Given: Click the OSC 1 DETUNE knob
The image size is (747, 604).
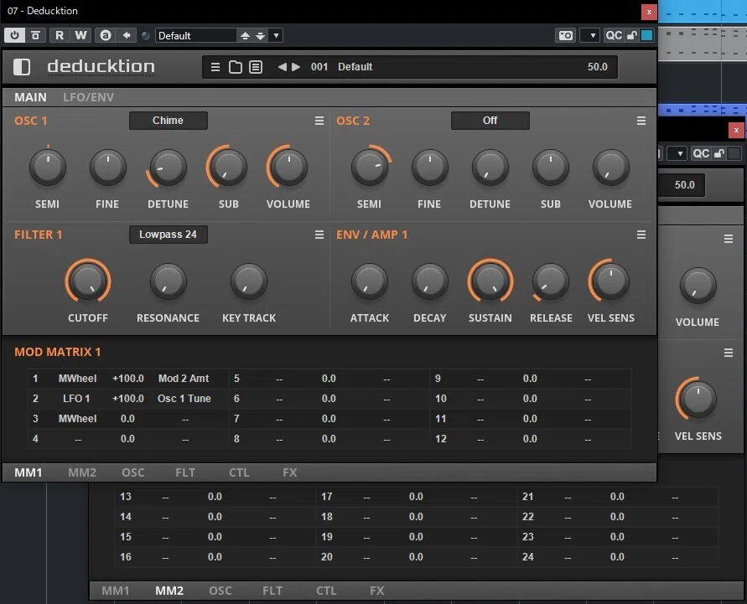Looking at the screenshot, I should tap(168, 167).
